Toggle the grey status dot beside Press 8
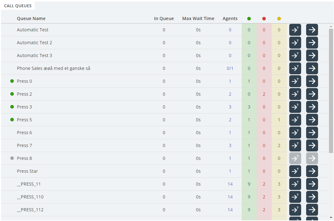This screenshot has height=221, width=334. click(12, 158)
